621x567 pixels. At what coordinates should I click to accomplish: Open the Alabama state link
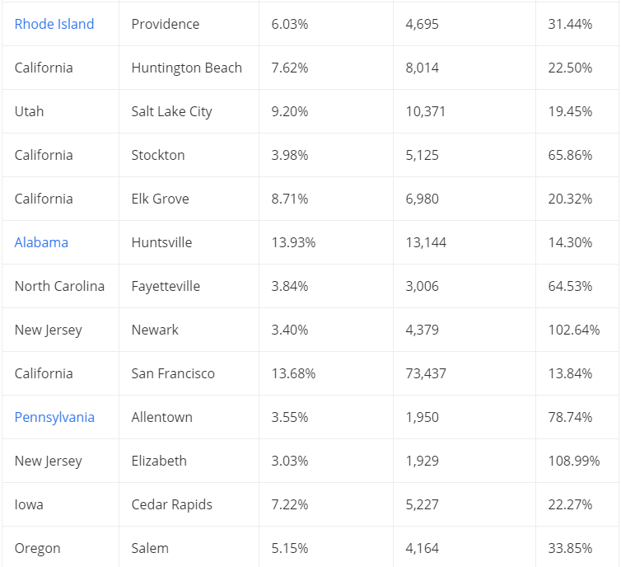(x=41, y=242)
